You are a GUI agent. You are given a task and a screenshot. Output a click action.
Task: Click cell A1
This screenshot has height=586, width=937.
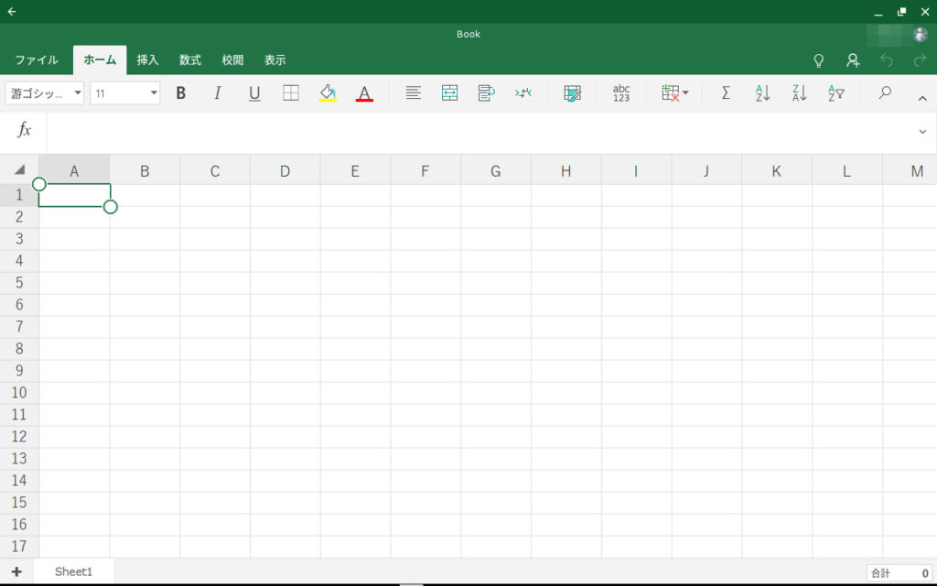[x=75, y=195]
